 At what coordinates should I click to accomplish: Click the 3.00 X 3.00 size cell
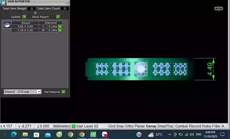[25, 26]
